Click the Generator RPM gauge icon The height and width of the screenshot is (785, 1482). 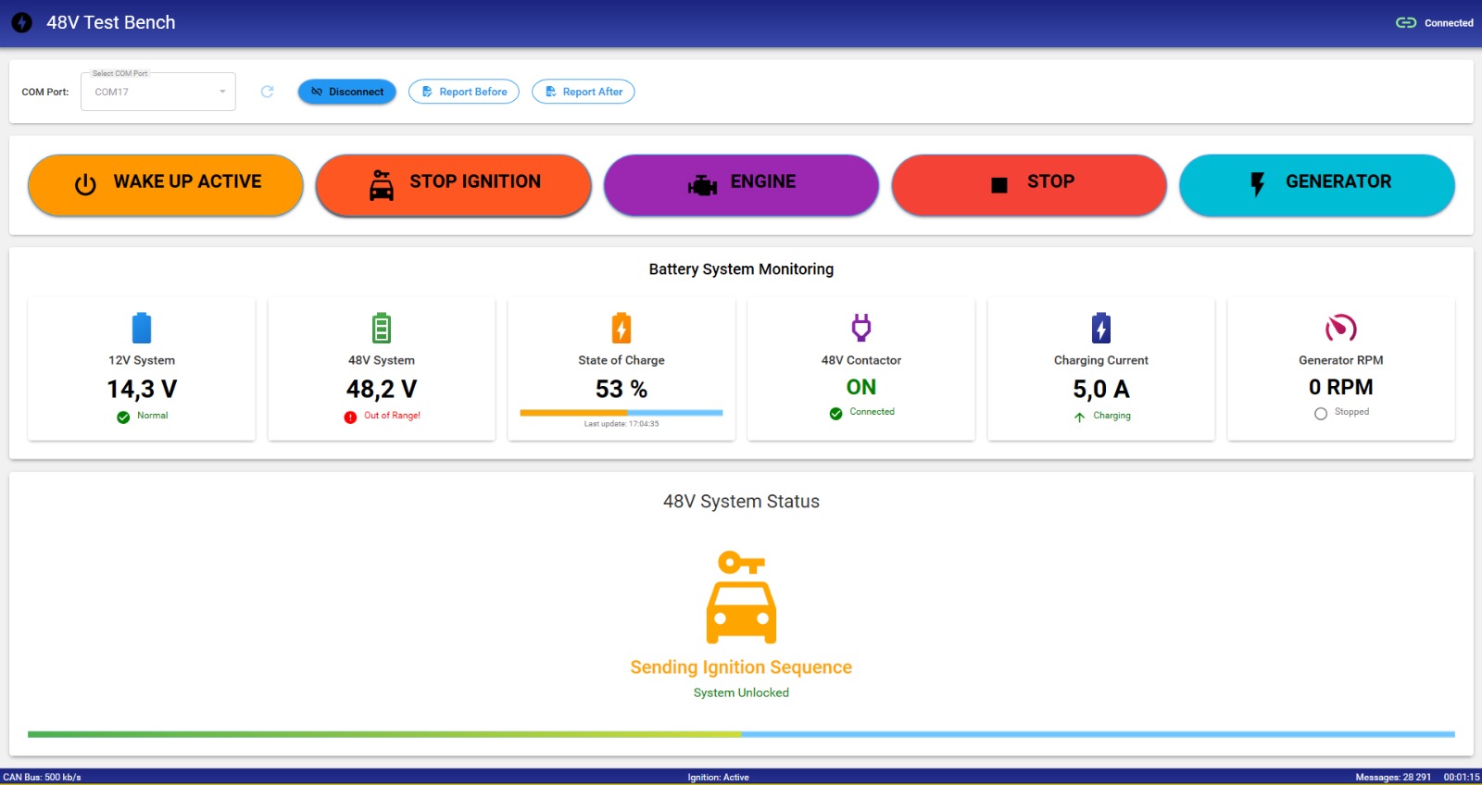coord(1340,328)
